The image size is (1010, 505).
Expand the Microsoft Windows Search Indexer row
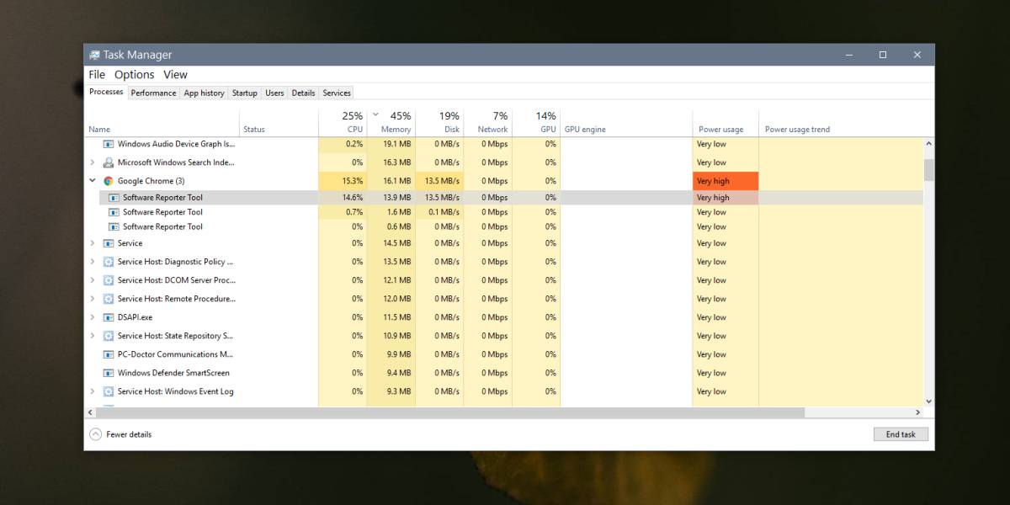click(93, 162)
